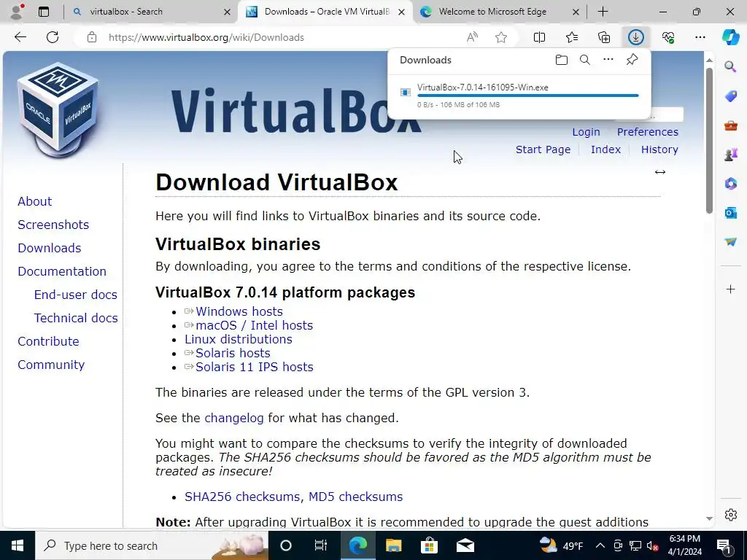Open MD5 checksums link
The height and width of the screenshot is (560, 747).
(x=355, y=497)
